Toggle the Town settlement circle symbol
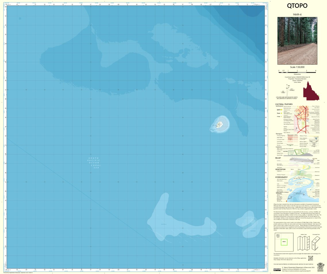 click(281, 113)
